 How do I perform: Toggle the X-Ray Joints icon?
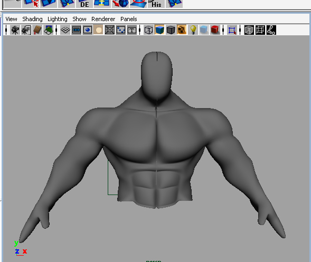[x=271, y=30]
